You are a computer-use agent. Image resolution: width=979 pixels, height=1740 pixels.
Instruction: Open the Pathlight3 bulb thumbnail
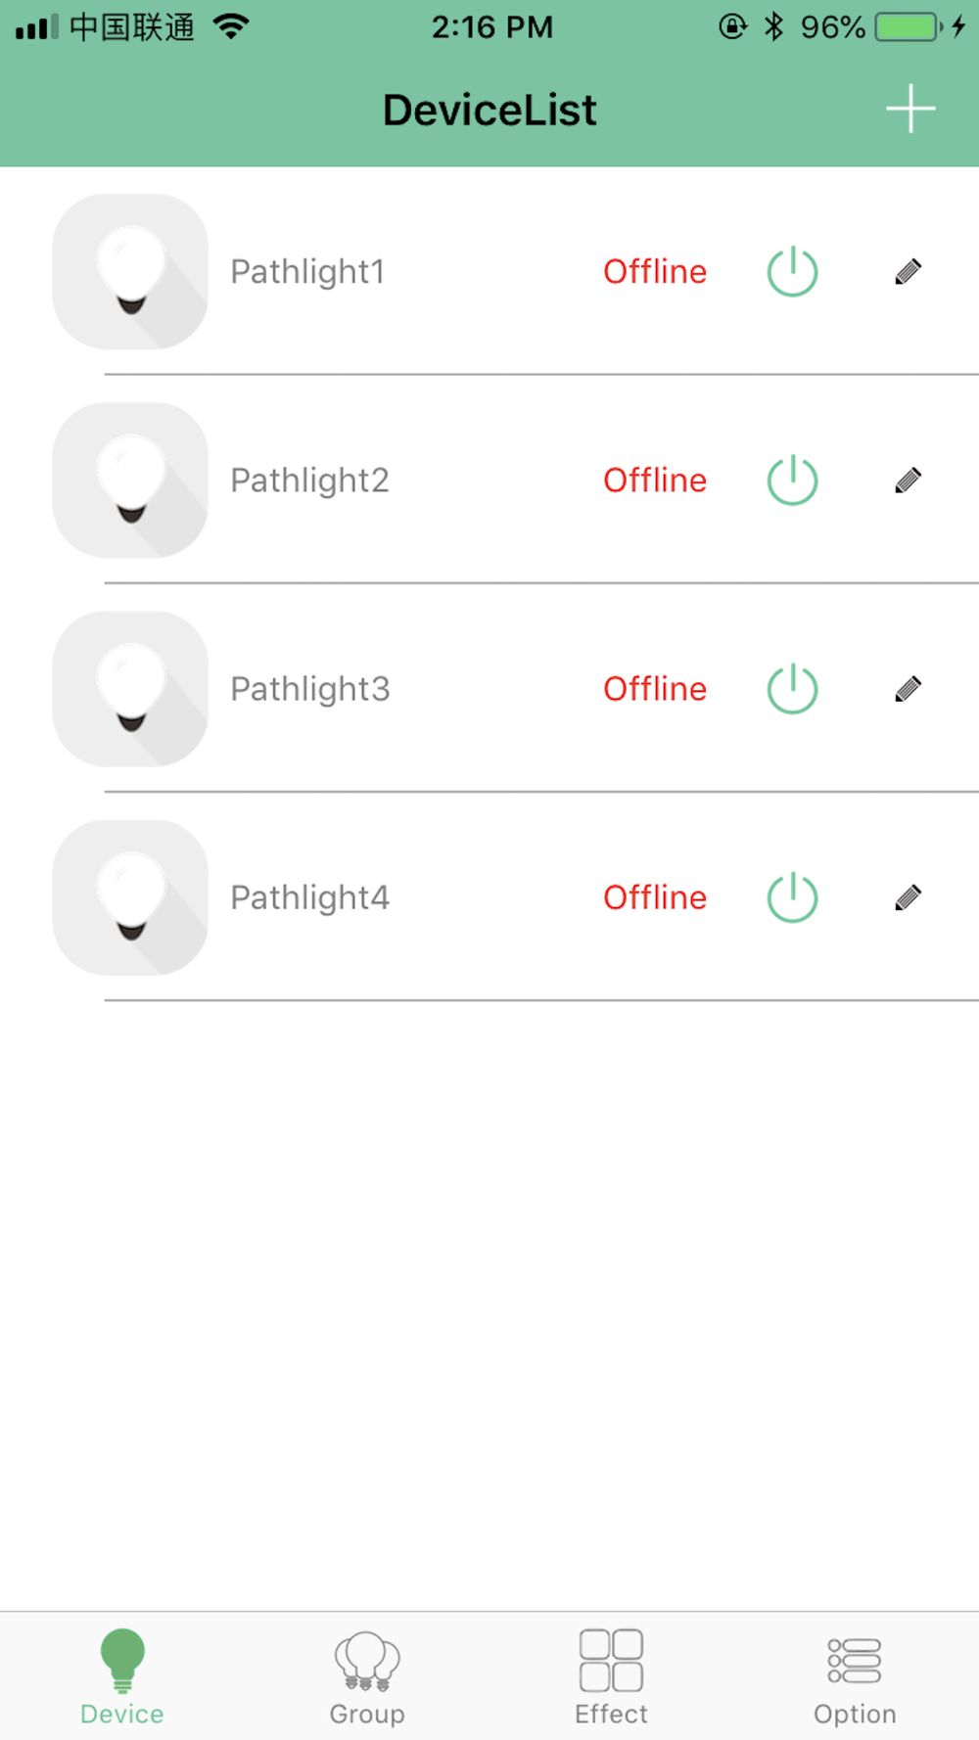(x=130, y=688)
